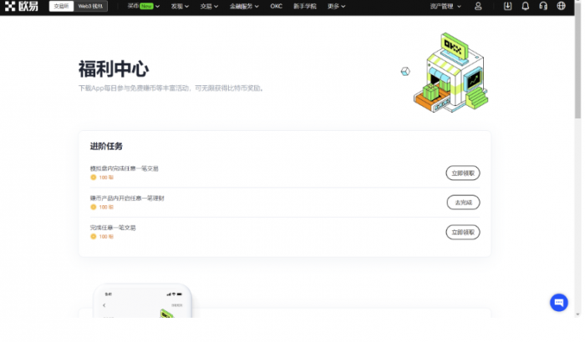Click the 欧易 OKX logo
This screenshot has width=585, height=342.
pos(22,6)
